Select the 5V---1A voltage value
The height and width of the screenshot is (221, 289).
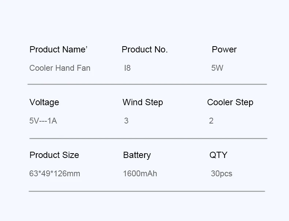(43, 121)
